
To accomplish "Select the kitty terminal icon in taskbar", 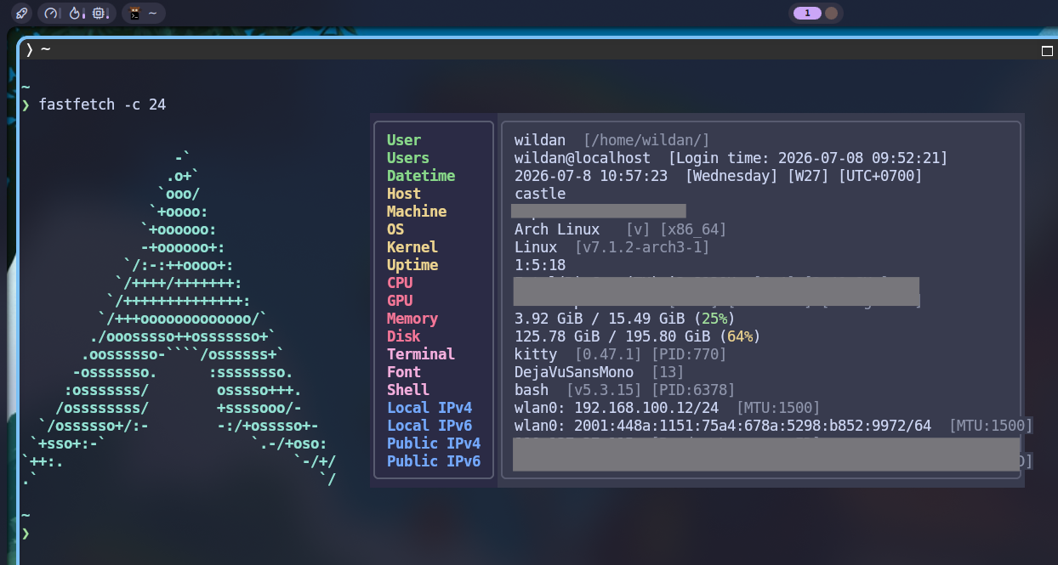I will [135, 13].
